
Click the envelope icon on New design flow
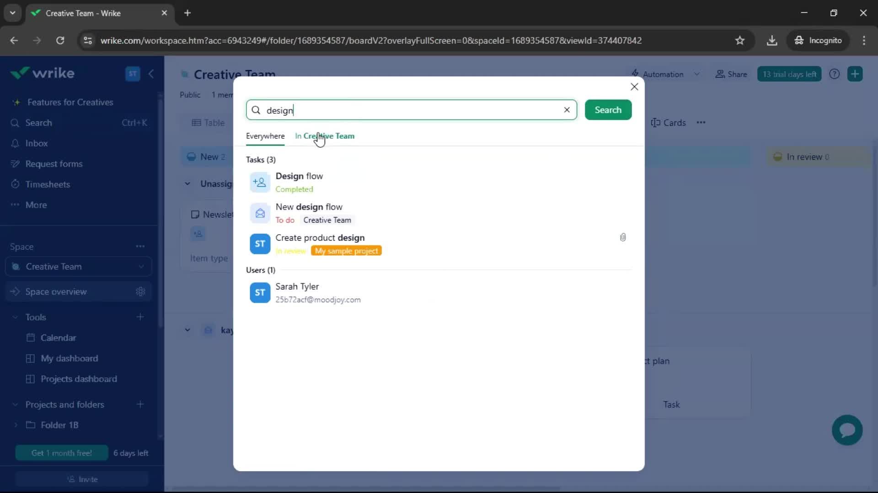pos(260,213)
